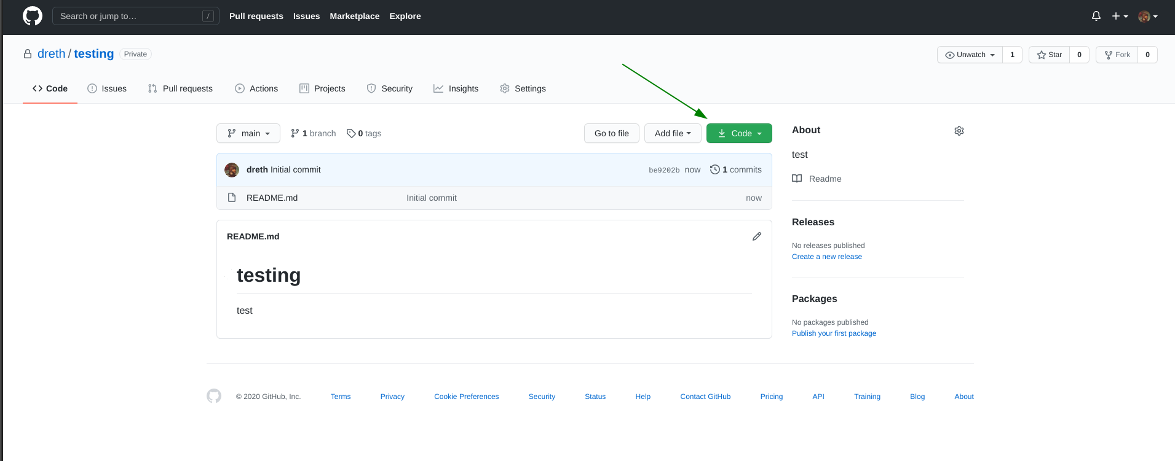
Task: Click the GitHub logo in header
Action: pyautogui.click(x=33, y=16)
